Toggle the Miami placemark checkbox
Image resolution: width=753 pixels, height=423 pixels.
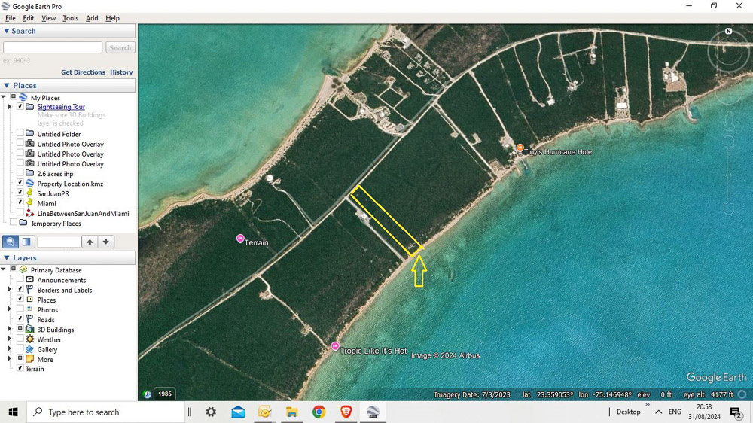point(20,203)
